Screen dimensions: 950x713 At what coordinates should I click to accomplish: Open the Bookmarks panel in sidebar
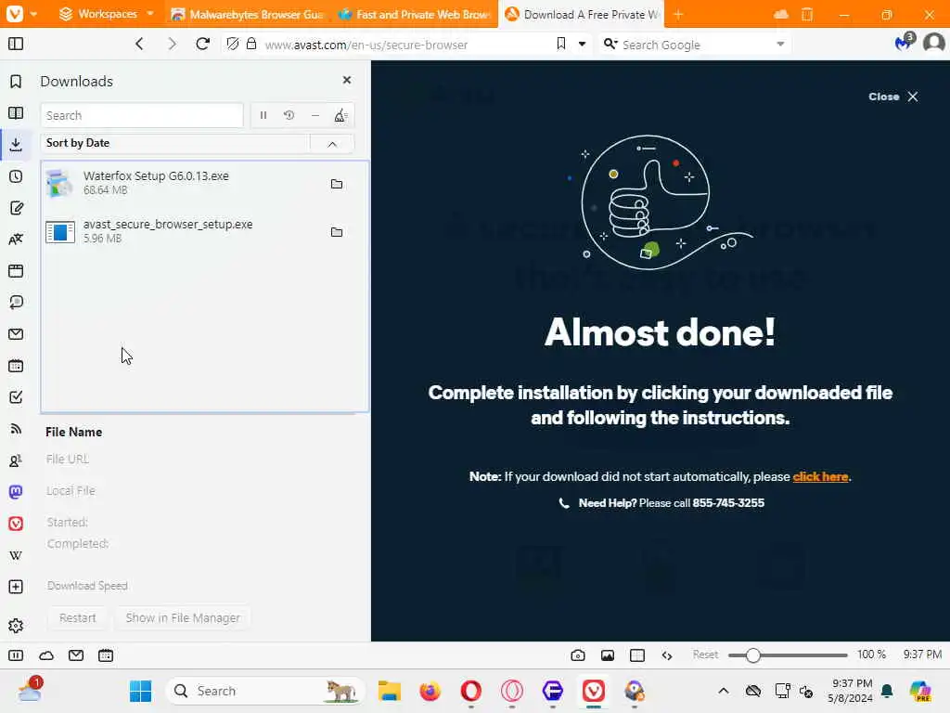[16, 82]
